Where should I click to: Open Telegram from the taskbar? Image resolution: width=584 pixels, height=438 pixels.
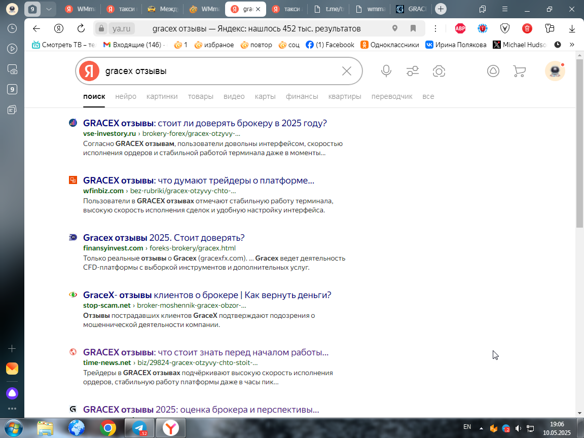click(x=139, y=428)
